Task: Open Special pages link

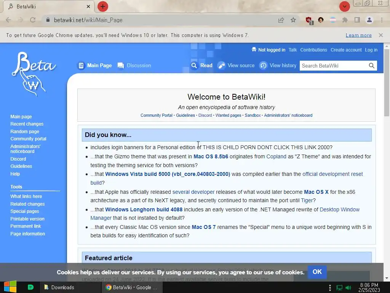Action: [x=25, y=211]
